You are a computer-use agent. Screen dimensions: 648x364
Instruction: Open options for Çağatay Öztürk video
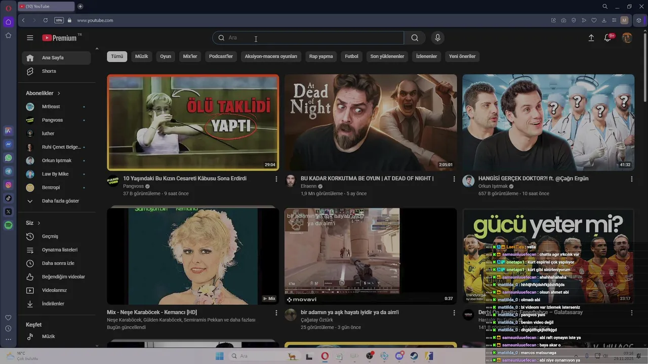point(454,313)
